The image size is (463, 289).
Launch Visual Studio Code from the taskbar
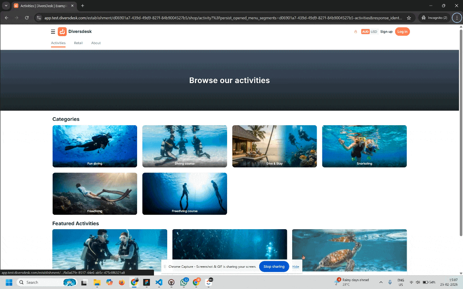[159, 282]
